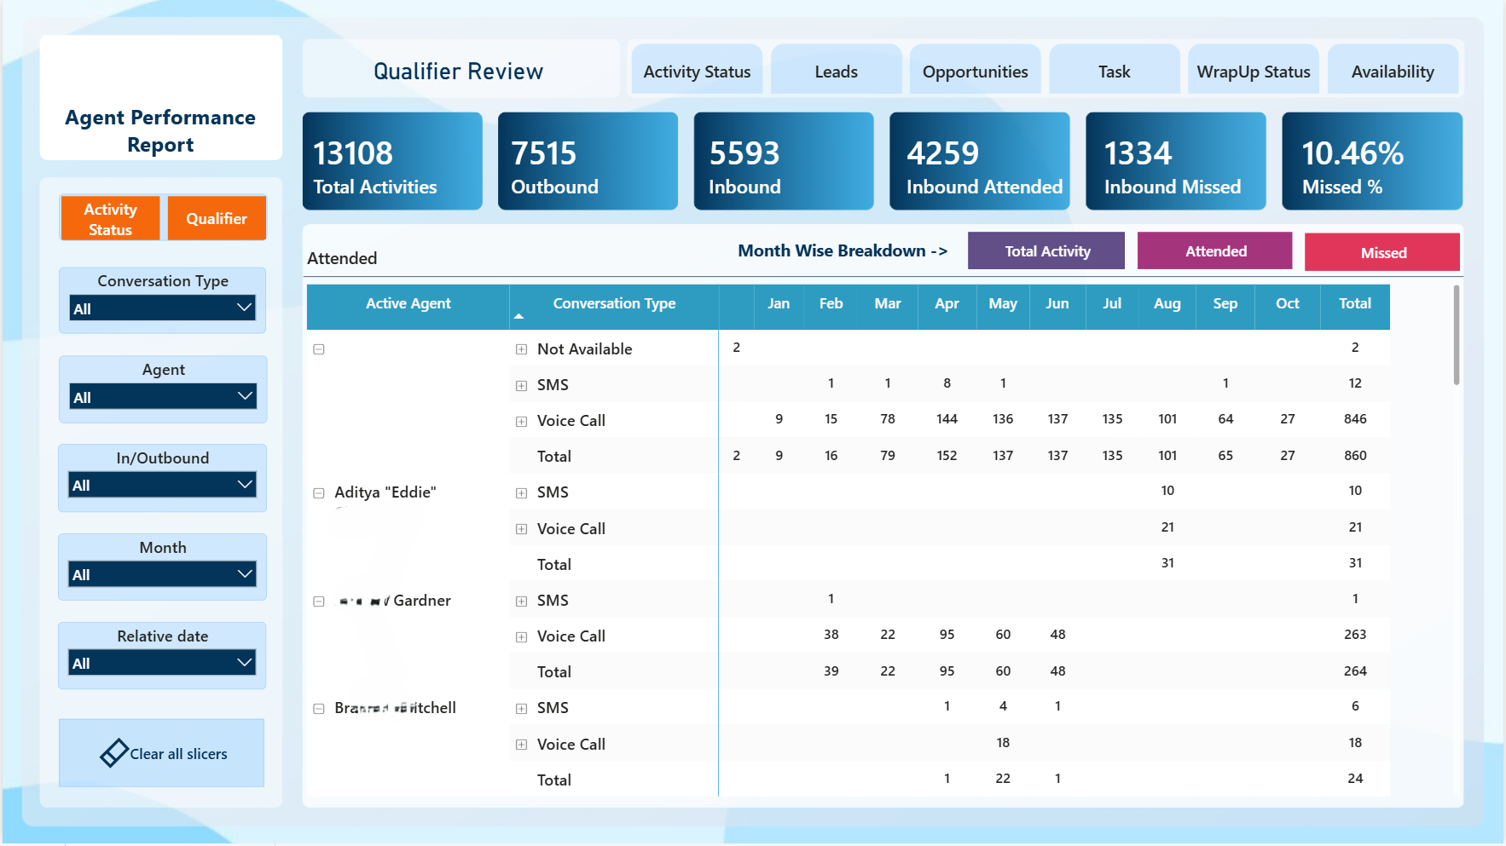The image size is (1506, 846).
Task: Collapse the Gardner agent group
Action: [319, 601]
